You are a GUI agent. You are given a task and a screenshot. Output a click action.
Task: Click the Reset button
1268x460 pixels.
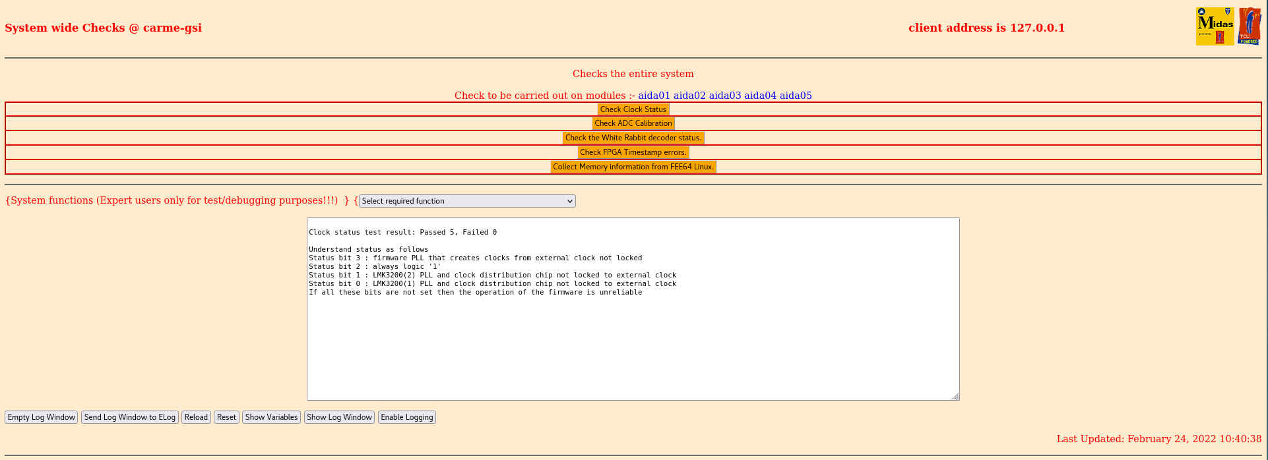tap(226, 417)
